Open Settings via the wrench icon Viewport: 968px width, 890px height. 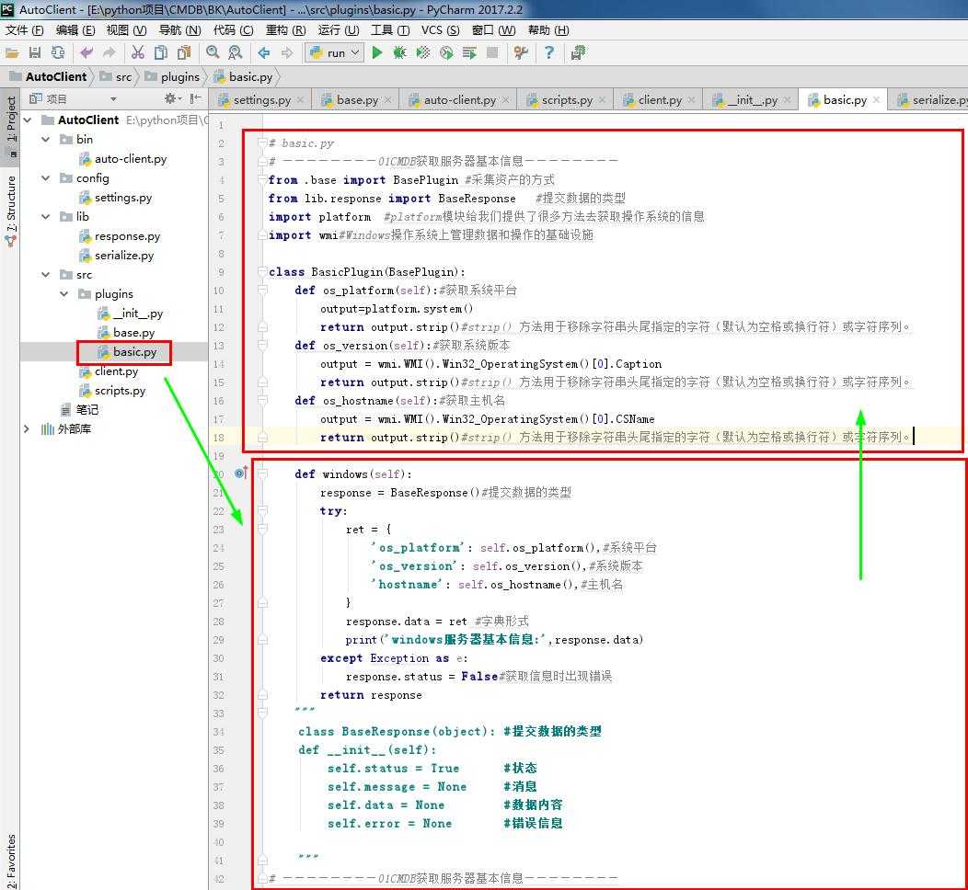coord(520,53)
